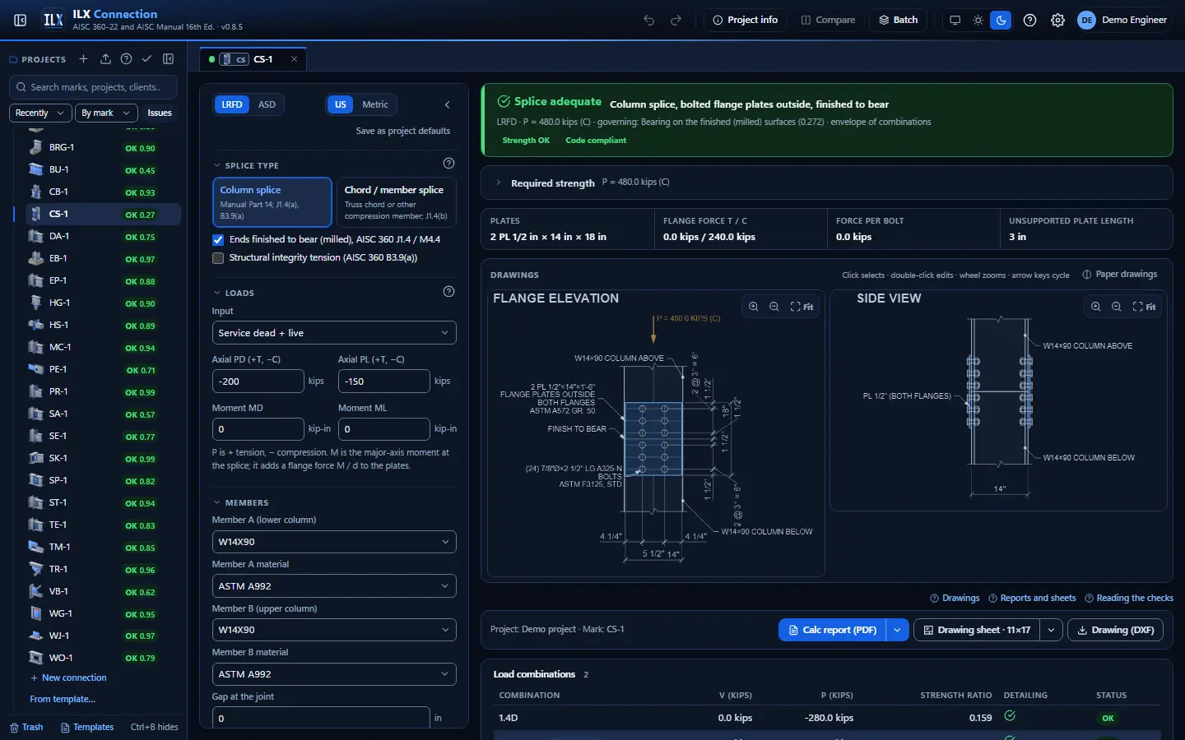Image resolution: width=1185 pixels, height=740 pixels.
Task: Toggle the Issues filter
Action: pyautogui.click(x=160, y=113)
